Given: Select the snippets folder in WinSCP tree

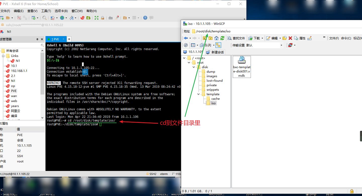Looking at the screenshot, I should coord(213,90).
